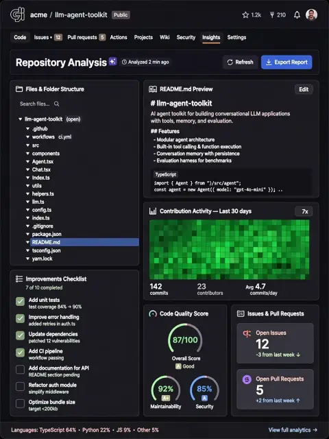329x439 pixels.
Task: Open the Wiki tab
Action: point(164,37)
